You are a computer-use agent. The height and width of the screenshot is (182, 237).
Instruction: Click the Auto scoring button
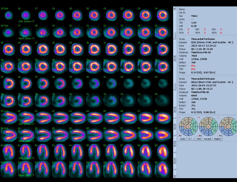pyautogui.click(x=183, y=139)
